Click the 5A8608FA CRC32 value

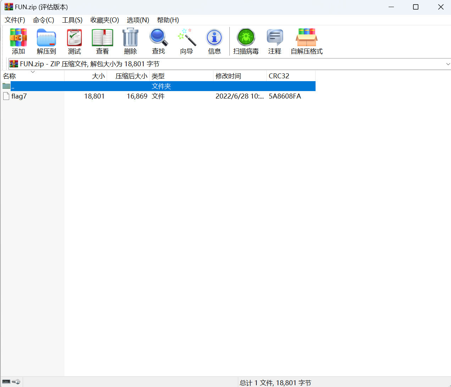tap(285, 96)
